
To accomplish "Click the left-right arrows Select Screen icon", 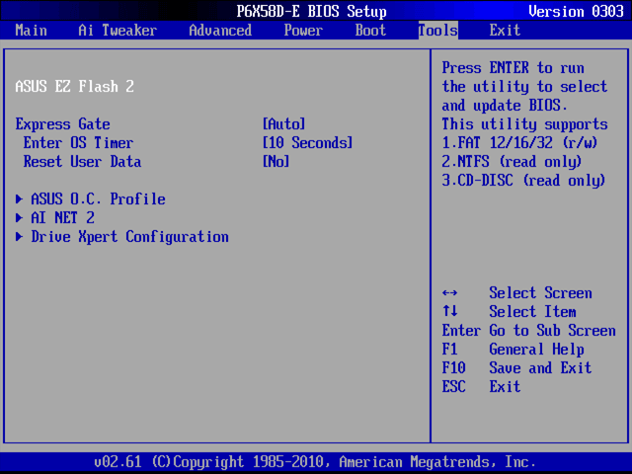I will (450, 293).
